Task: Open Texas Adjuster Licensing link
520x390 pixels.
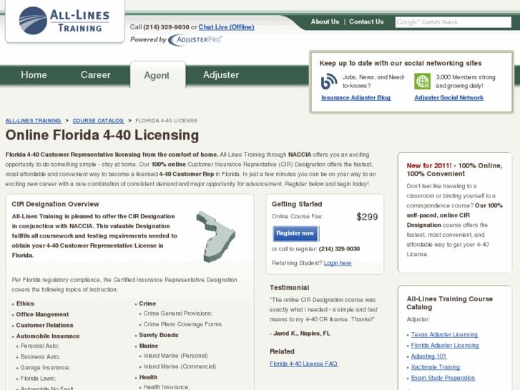Action: (x=444, y=335)
